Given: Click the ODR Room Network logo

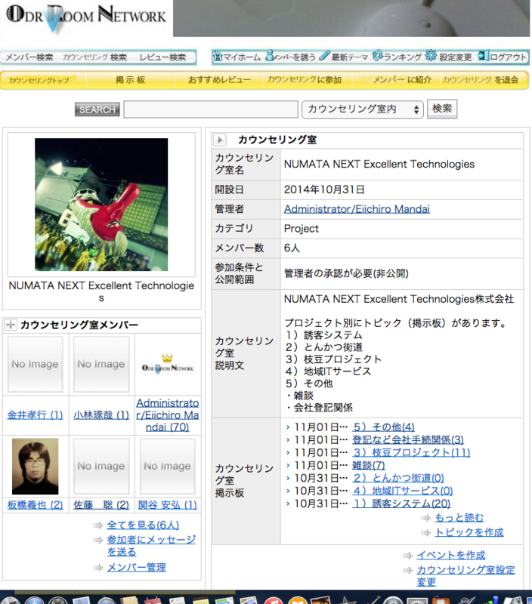Looking at the screenshot, I should coord(86,17).
